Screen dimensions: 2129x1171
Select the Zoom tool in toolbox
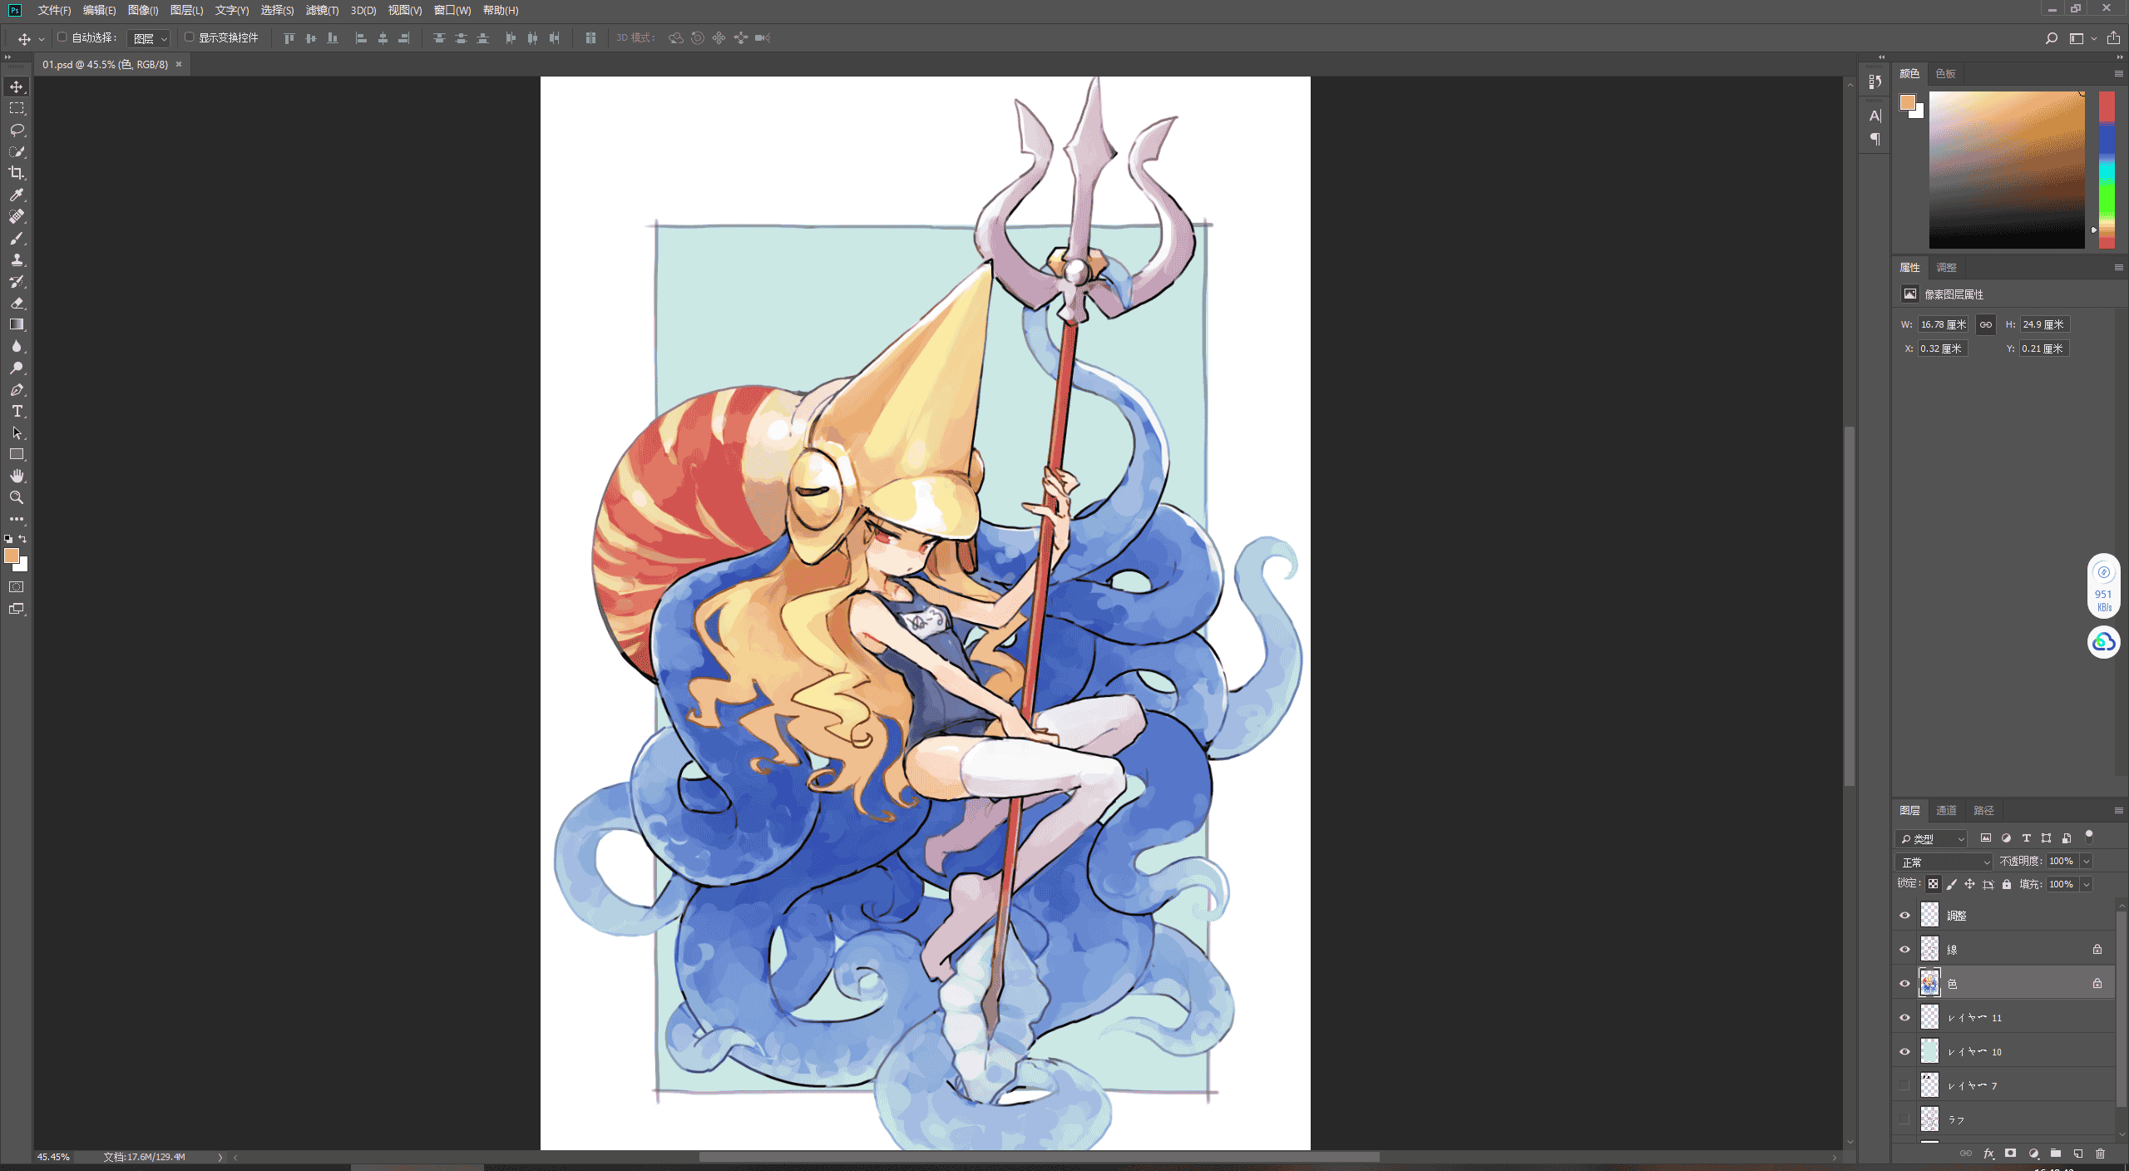point(17,497)
